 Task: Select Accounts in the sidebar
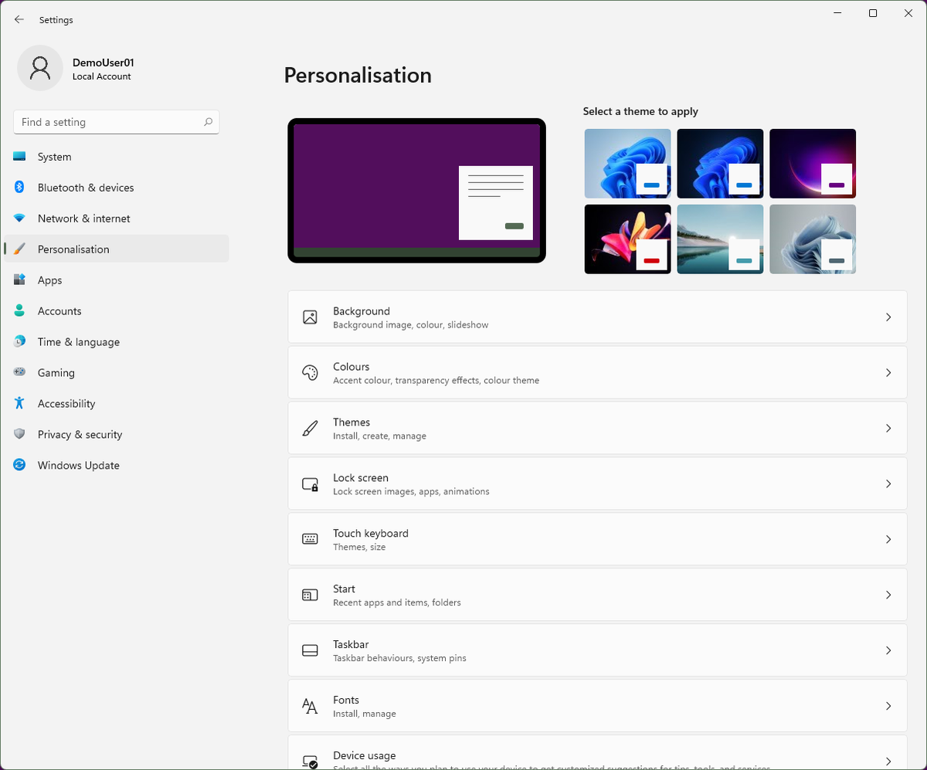pyautogui.click(x=117, y=311)
